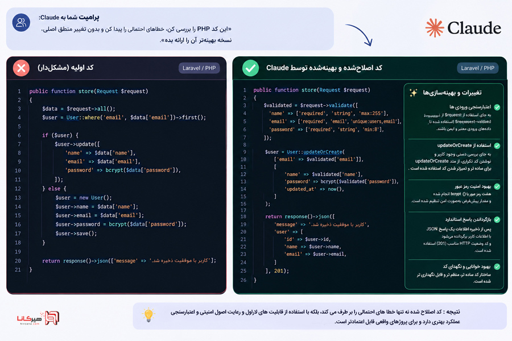Screen dimensions: 512x341
Task: Click the check icon beside اعتبارسنجی ورودی ها
Action: (x=497, y=107)
